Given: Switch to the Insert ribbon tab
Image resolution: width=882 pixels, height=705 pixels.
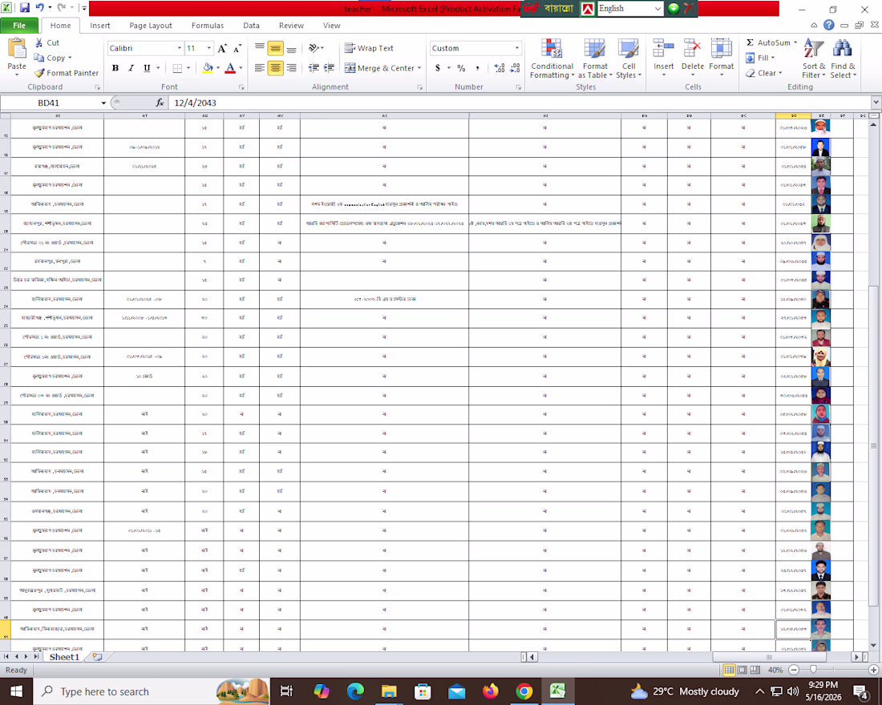Looking at the screenshot, I should [x=100, y=26].
